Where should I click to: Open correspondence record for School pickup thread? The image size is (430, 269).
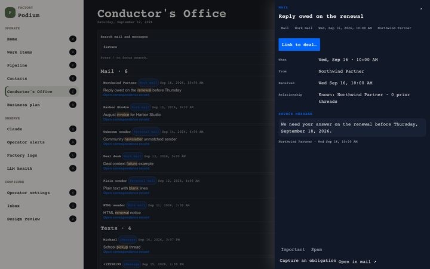tap(127, 252)
